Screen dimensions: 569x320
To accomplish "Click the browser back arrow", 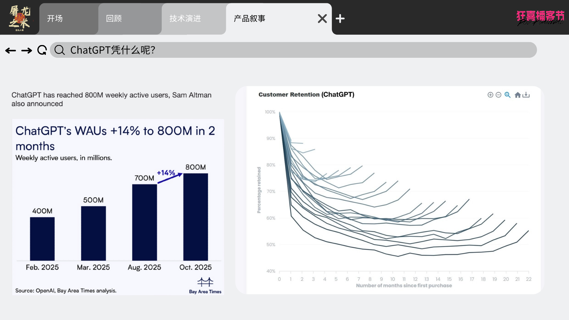I will pyautogui.click(x=11, y=51).
